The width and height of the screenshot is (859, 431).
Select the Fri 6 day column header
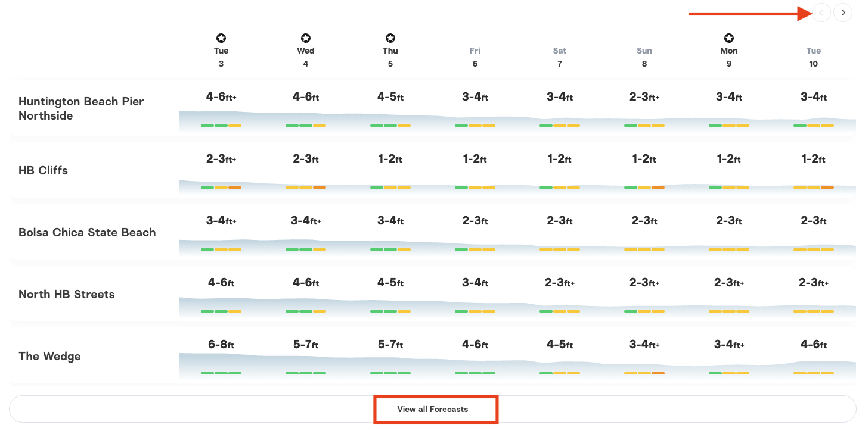point(475,57)
